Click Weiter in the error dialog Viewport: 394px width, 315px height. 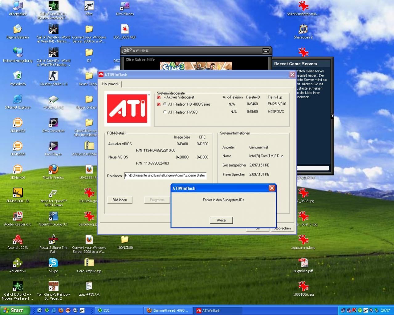click(221, 220)
